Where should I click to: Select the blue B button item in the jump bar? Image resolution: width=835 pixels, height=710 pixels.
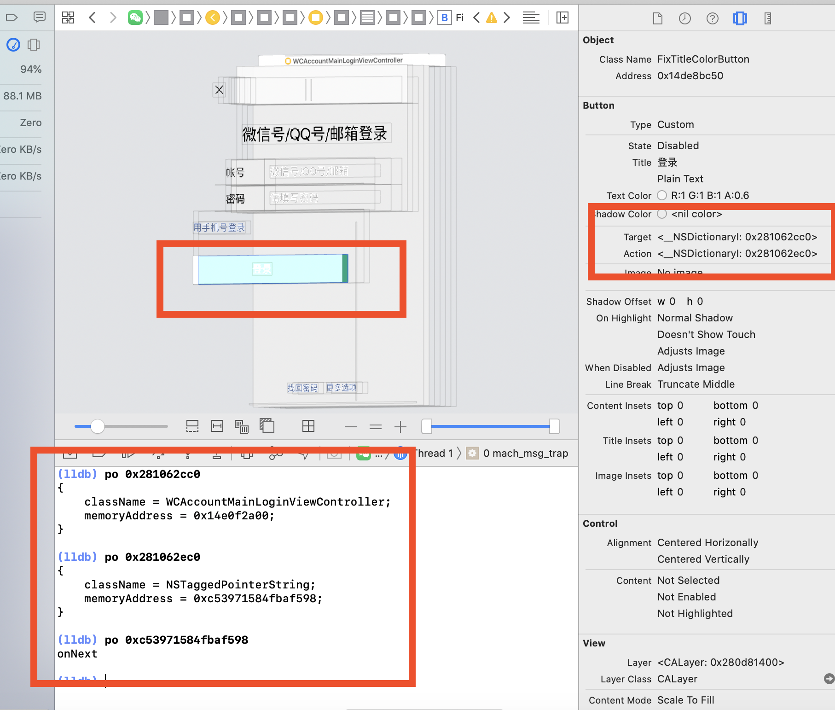tap(444, 17)
